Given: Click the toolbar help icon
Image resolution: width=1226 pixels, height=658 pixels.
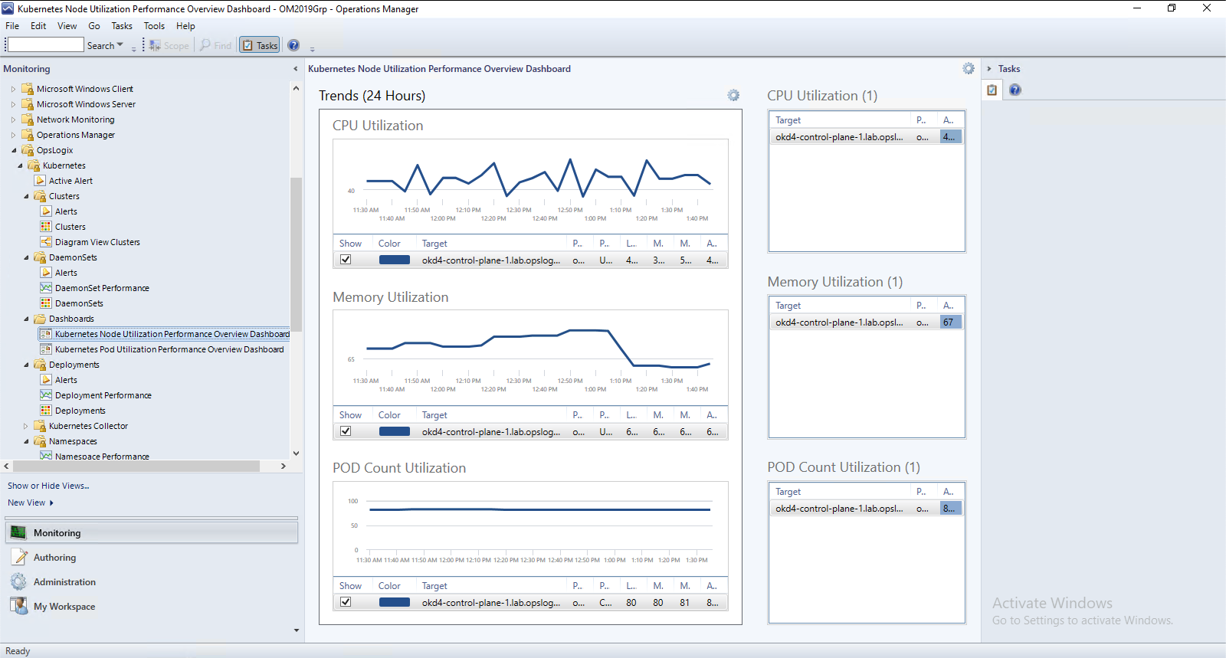Looking at the screenshot, I should [x=293, y=45].
